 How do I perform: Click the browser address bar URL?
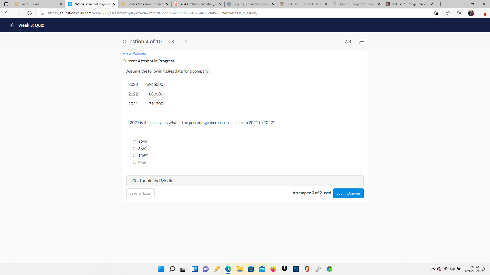(153, 13)
